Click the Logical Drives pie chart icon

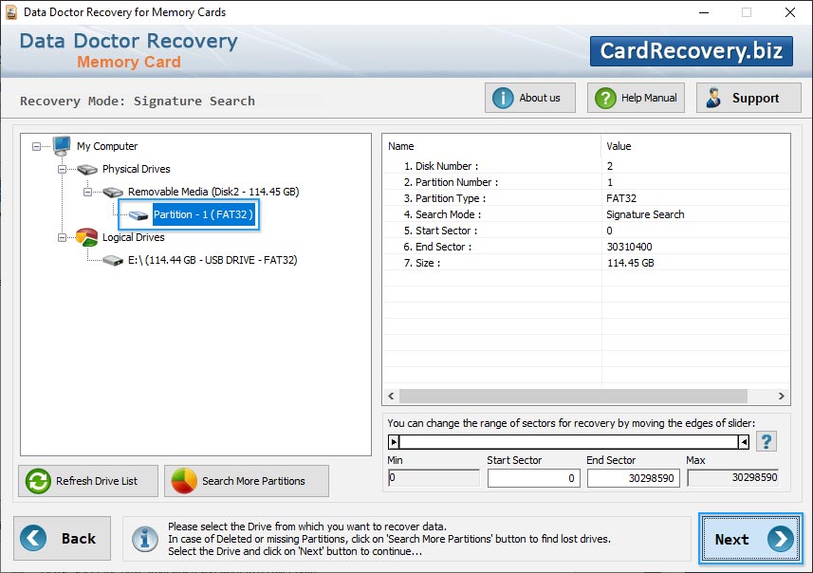coord(86,237)
